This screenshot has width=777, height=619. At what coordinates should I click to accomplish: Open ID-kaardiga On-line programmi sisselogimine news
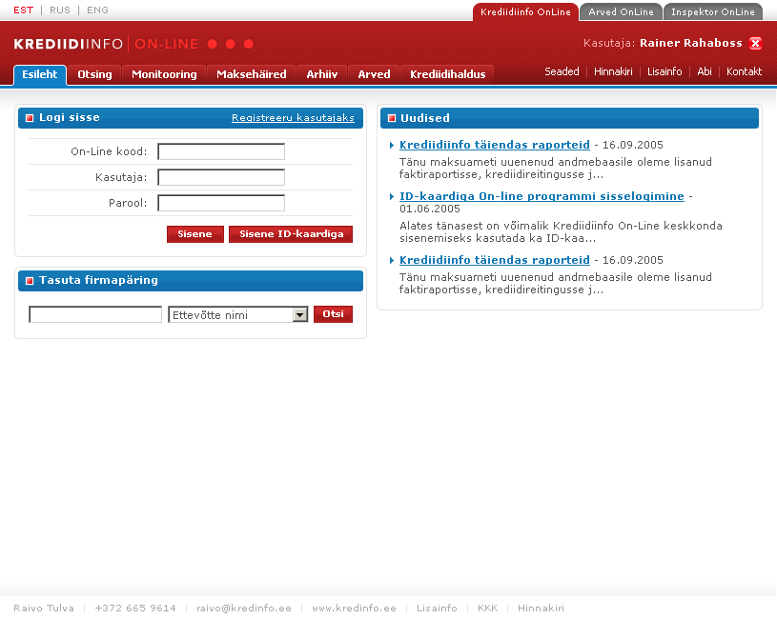pyautogui.click(x=542, y=196)
